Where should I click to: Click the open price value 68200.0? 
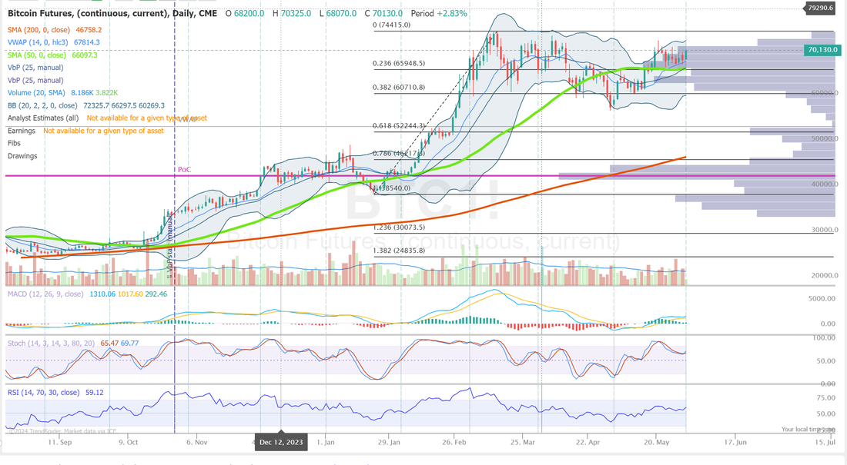pyautogui.click(x=249, y=13)
